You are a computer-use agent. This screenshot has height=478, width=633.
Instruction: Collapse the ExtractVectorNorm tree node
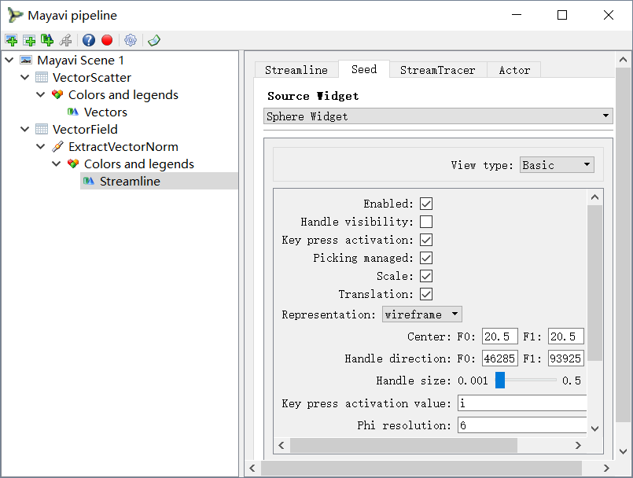pyautogui.click(x=40, y=146)
